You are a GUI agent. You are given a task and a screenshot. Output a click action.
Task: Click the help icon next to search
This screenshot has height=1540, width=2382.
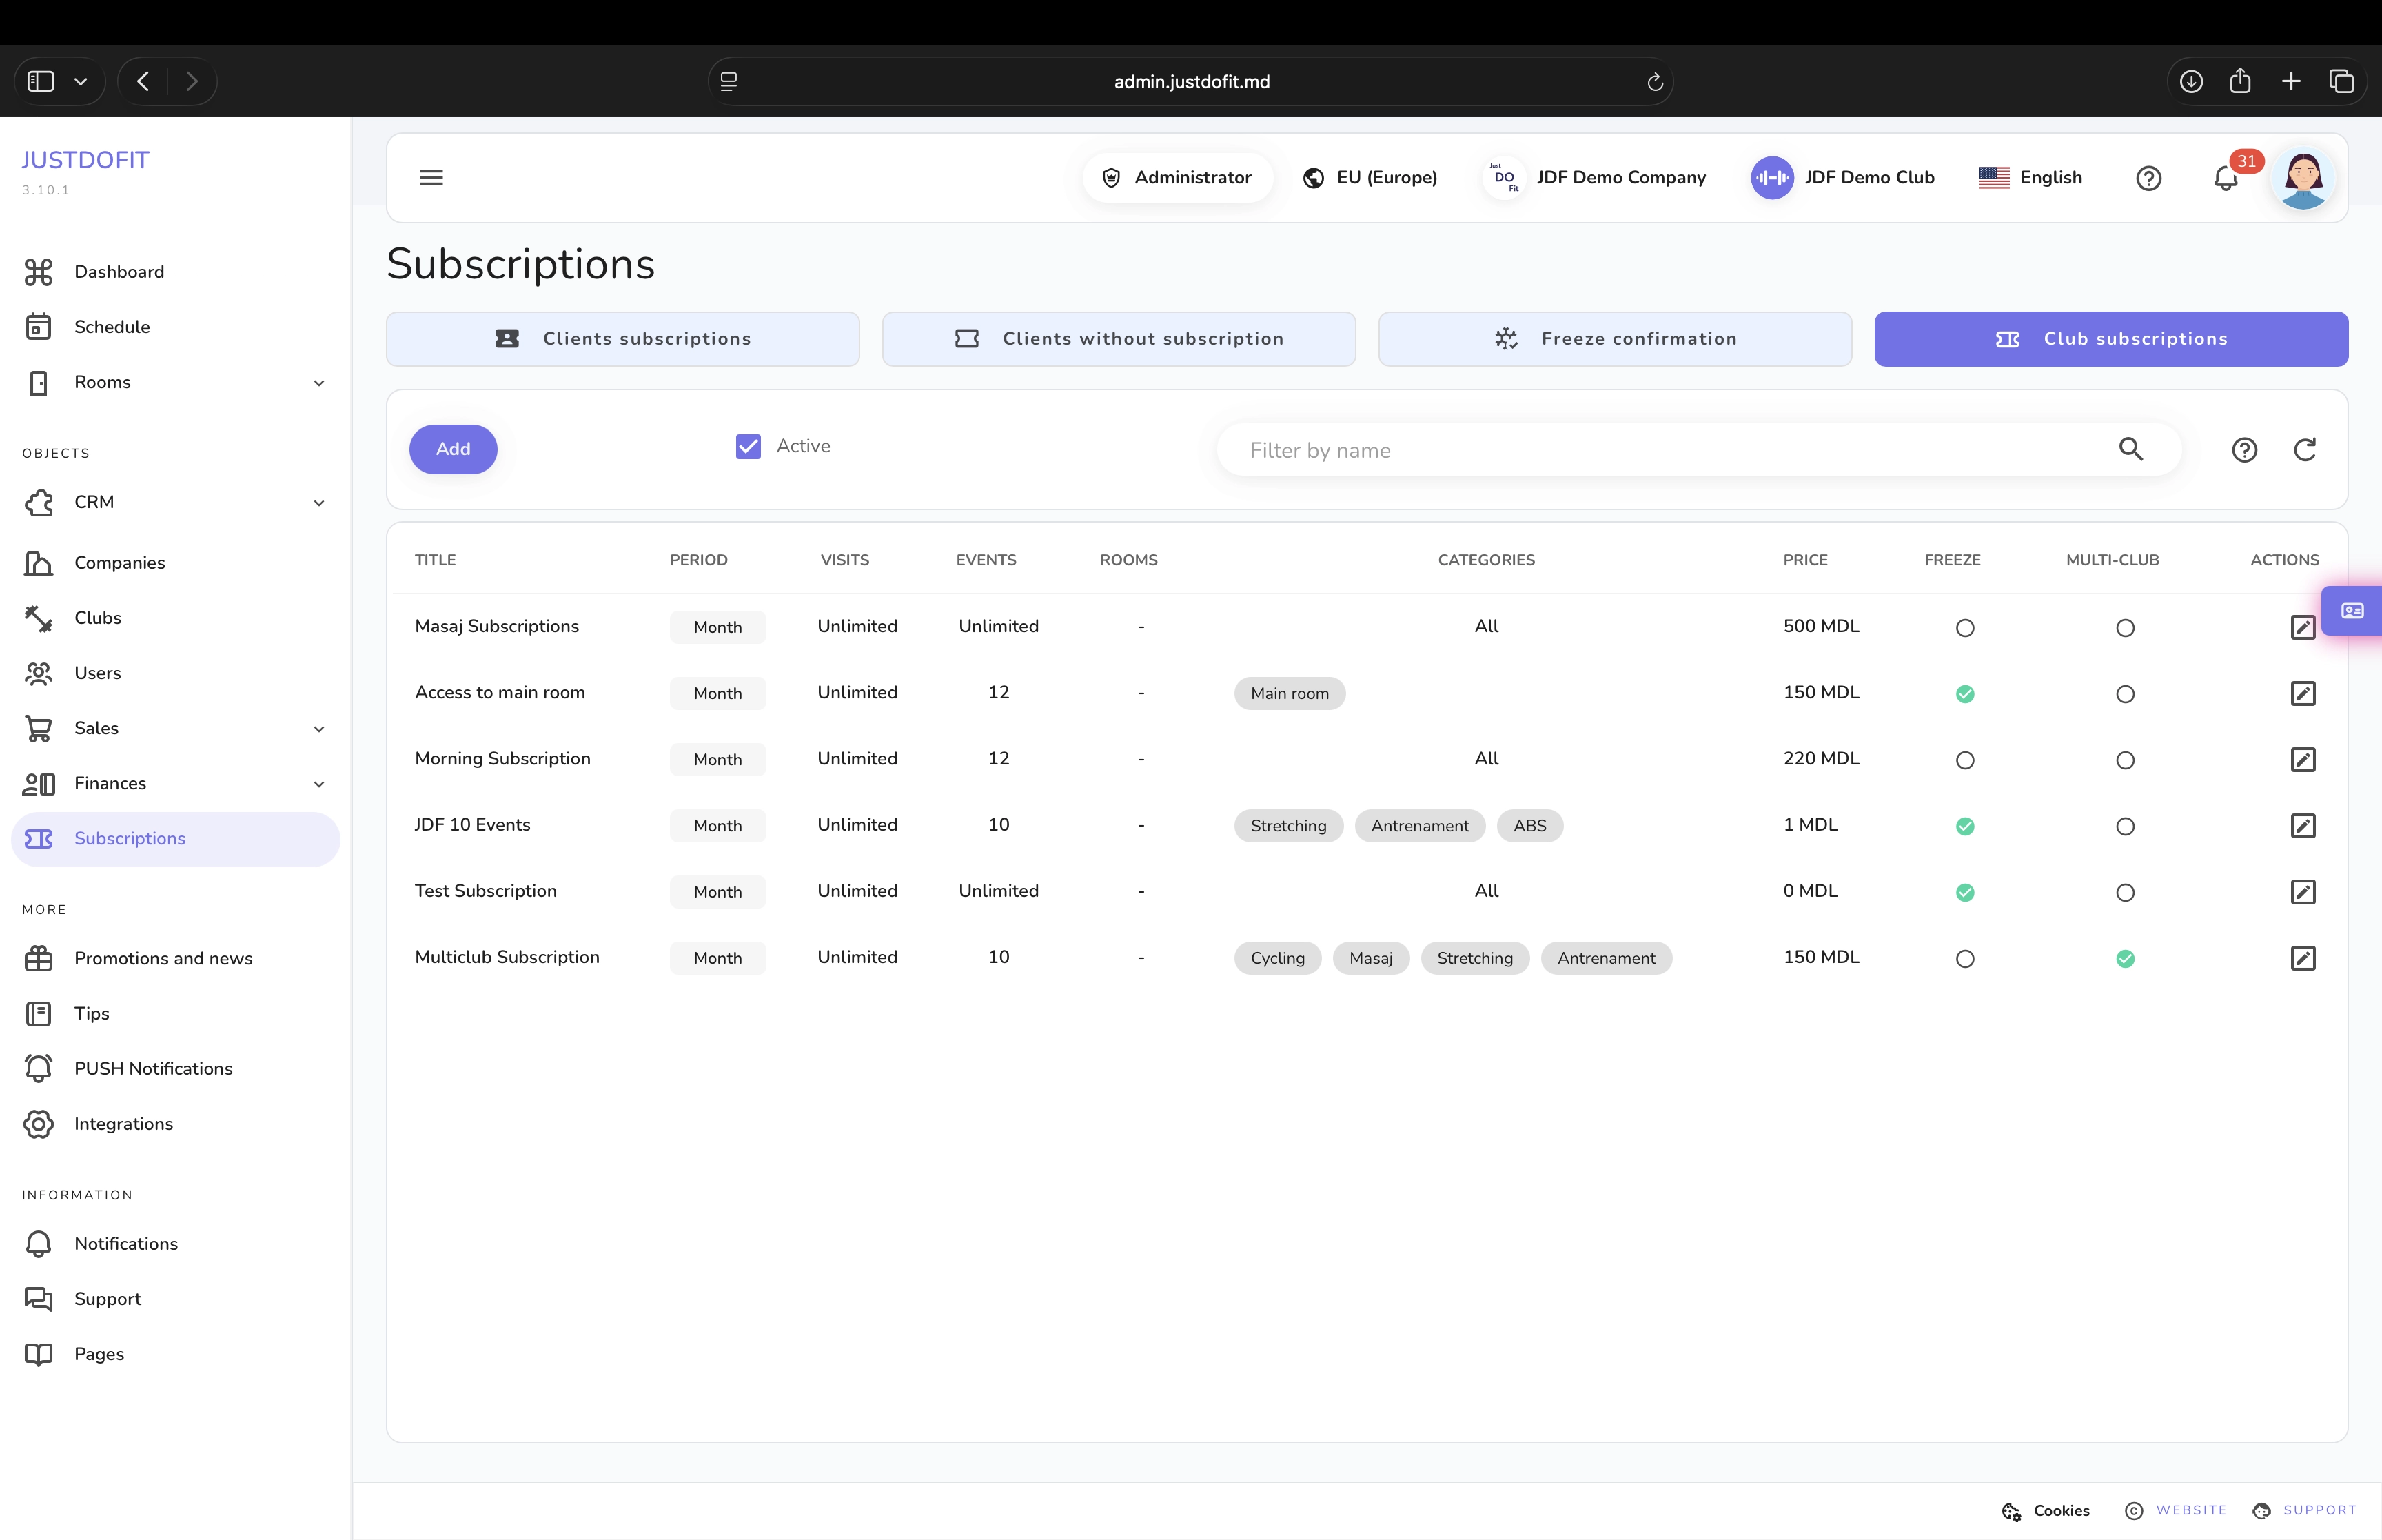[2244, 450]
